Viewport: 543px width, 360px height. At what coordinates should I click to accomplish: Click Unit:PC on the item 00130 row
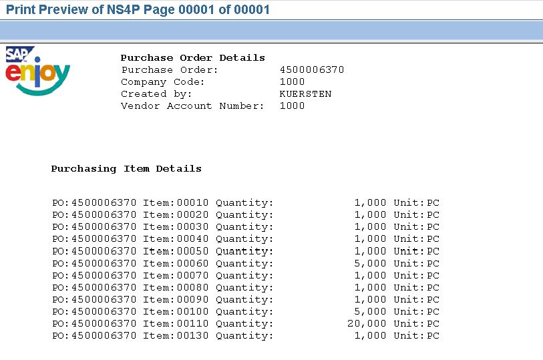[417, 336]
